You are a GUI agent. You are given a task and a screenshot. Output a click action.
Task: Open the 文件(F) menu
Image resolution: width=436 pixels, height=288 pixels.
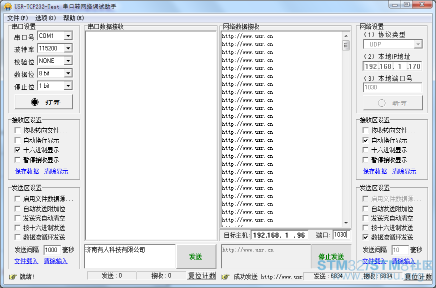[x=17, y=18]
